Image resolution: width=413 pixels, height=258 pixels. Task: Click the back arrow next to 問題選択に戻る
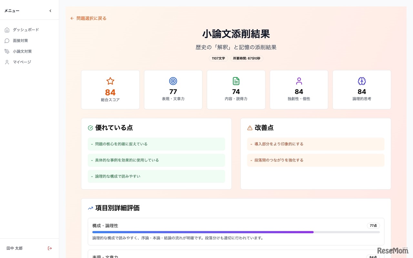pos(72,18)
